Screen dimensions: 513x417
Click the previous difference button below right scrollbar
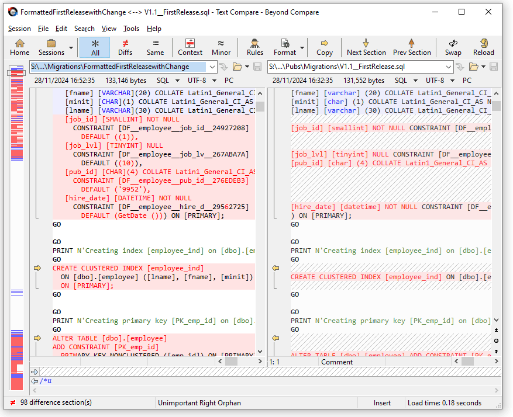click(x=496, y=330)
